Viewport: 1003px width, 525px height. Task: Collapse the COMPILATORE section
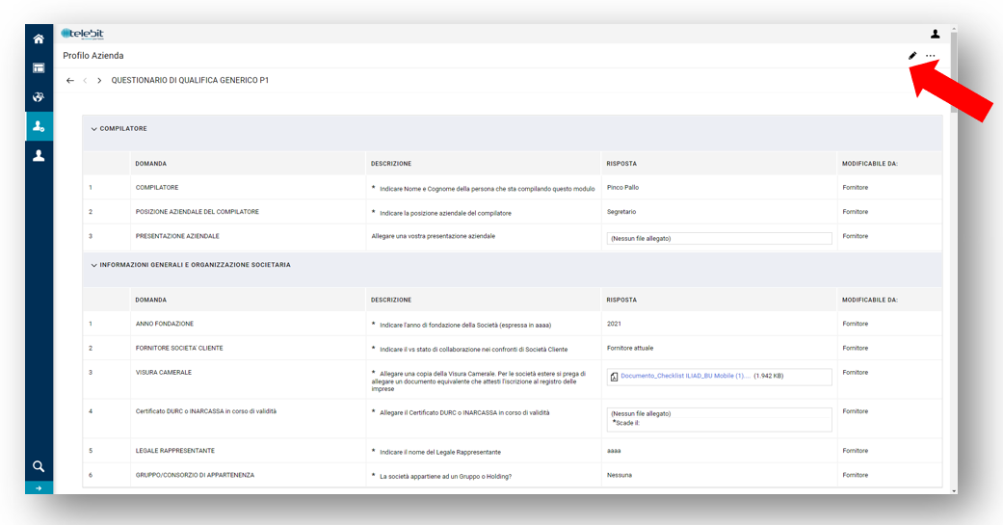(x=94, y=129)
